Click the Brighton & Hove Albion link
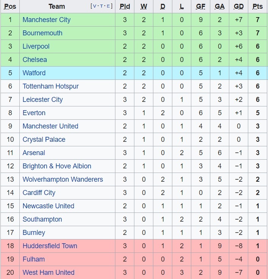The width and height of the screenshot is (268, 279). click(57, 166)
